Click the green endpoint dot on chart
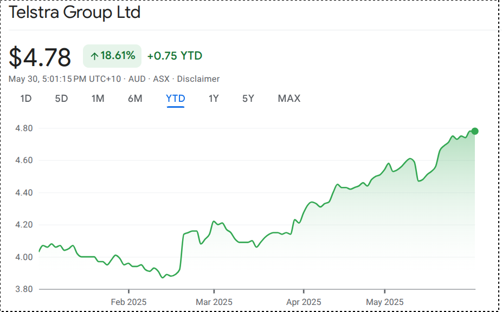Viewport: 502px width, 312px height. click(x=475, y=131)
